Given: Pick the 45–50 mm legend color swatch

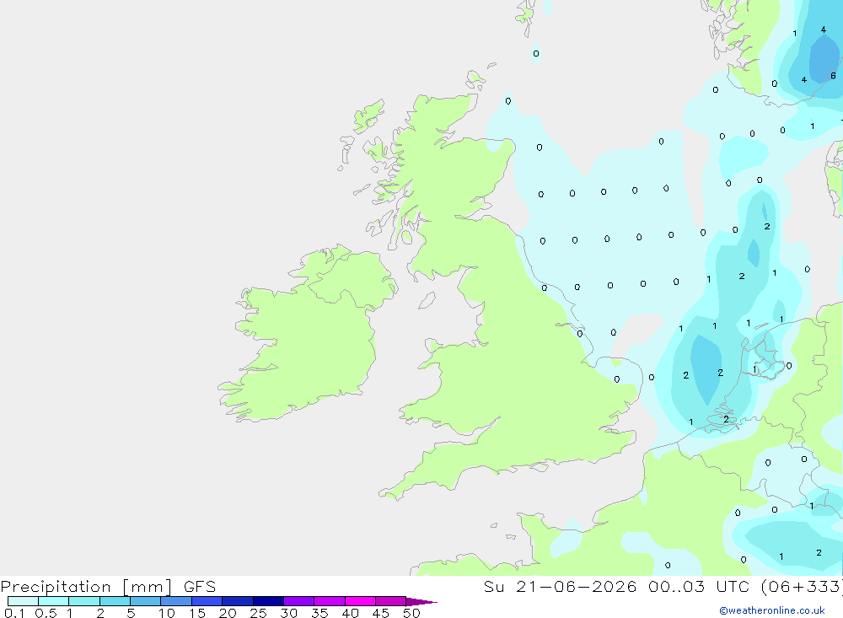Looking at the screenshot, I should click(391, 601).
